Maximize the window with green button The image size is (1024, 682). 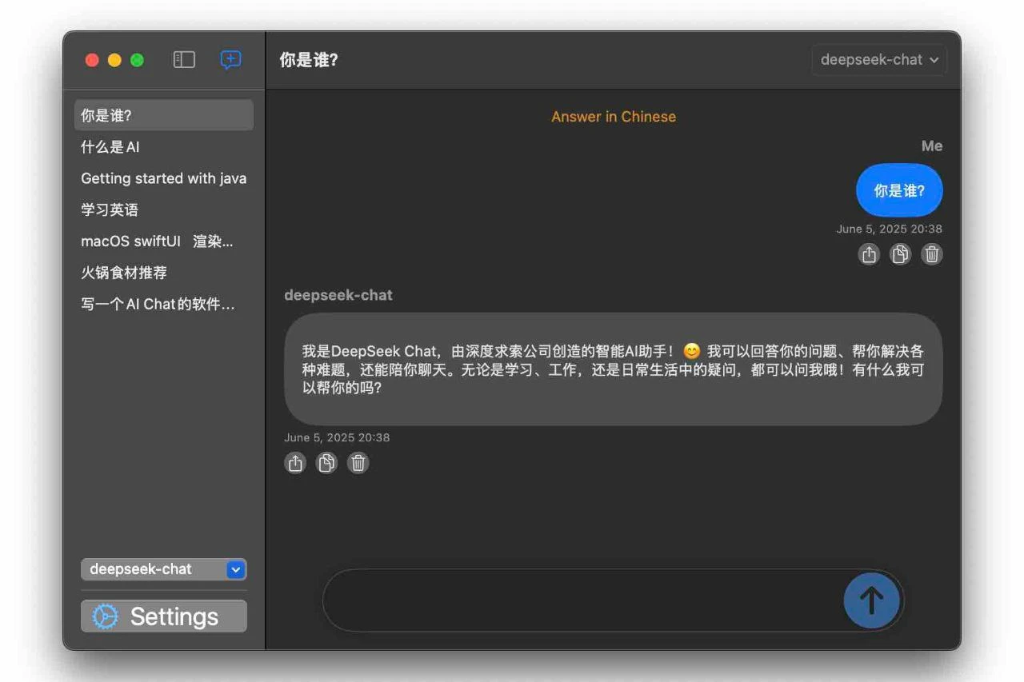[x=137, y=60]
